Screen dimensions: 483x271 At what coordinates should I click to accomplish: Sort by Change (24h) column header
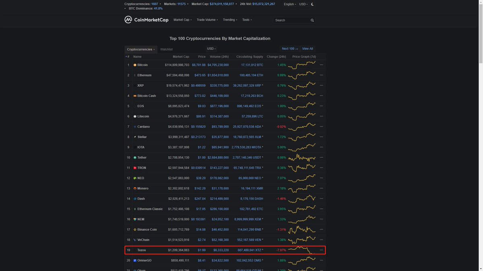coord(276,57)
